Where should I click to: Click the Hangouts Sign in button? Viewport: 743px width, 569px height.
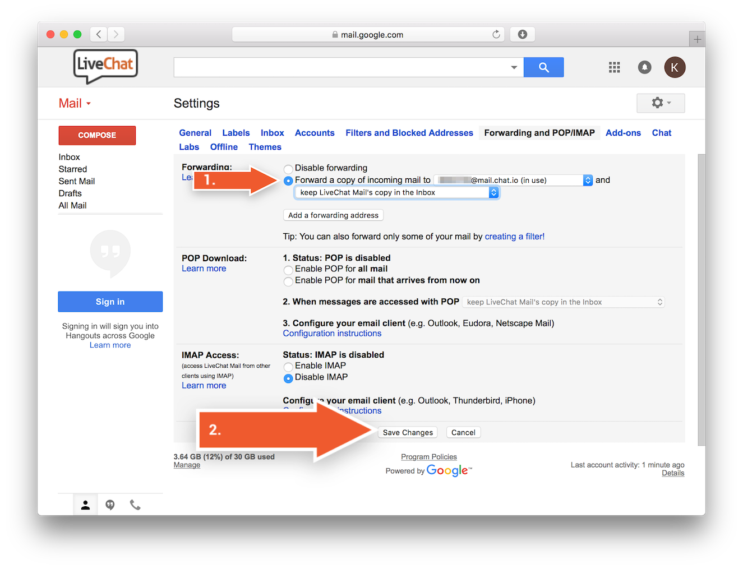pyautogui.click(x=110, y=302)
